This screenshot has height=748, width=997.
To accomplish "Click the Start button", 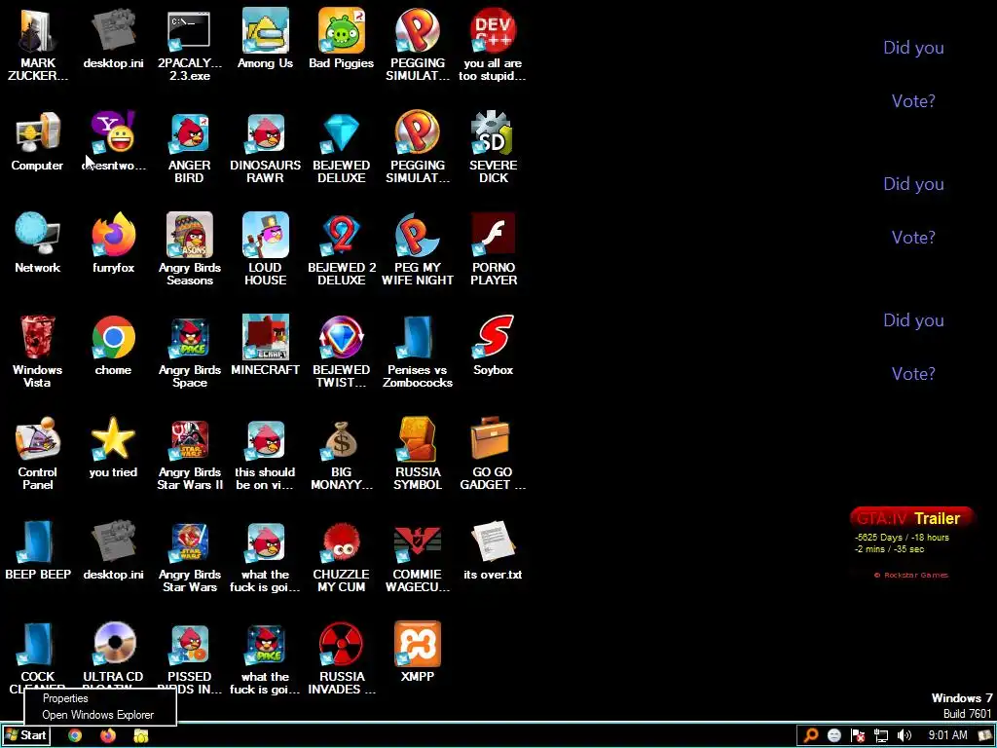I will point(25,735).
